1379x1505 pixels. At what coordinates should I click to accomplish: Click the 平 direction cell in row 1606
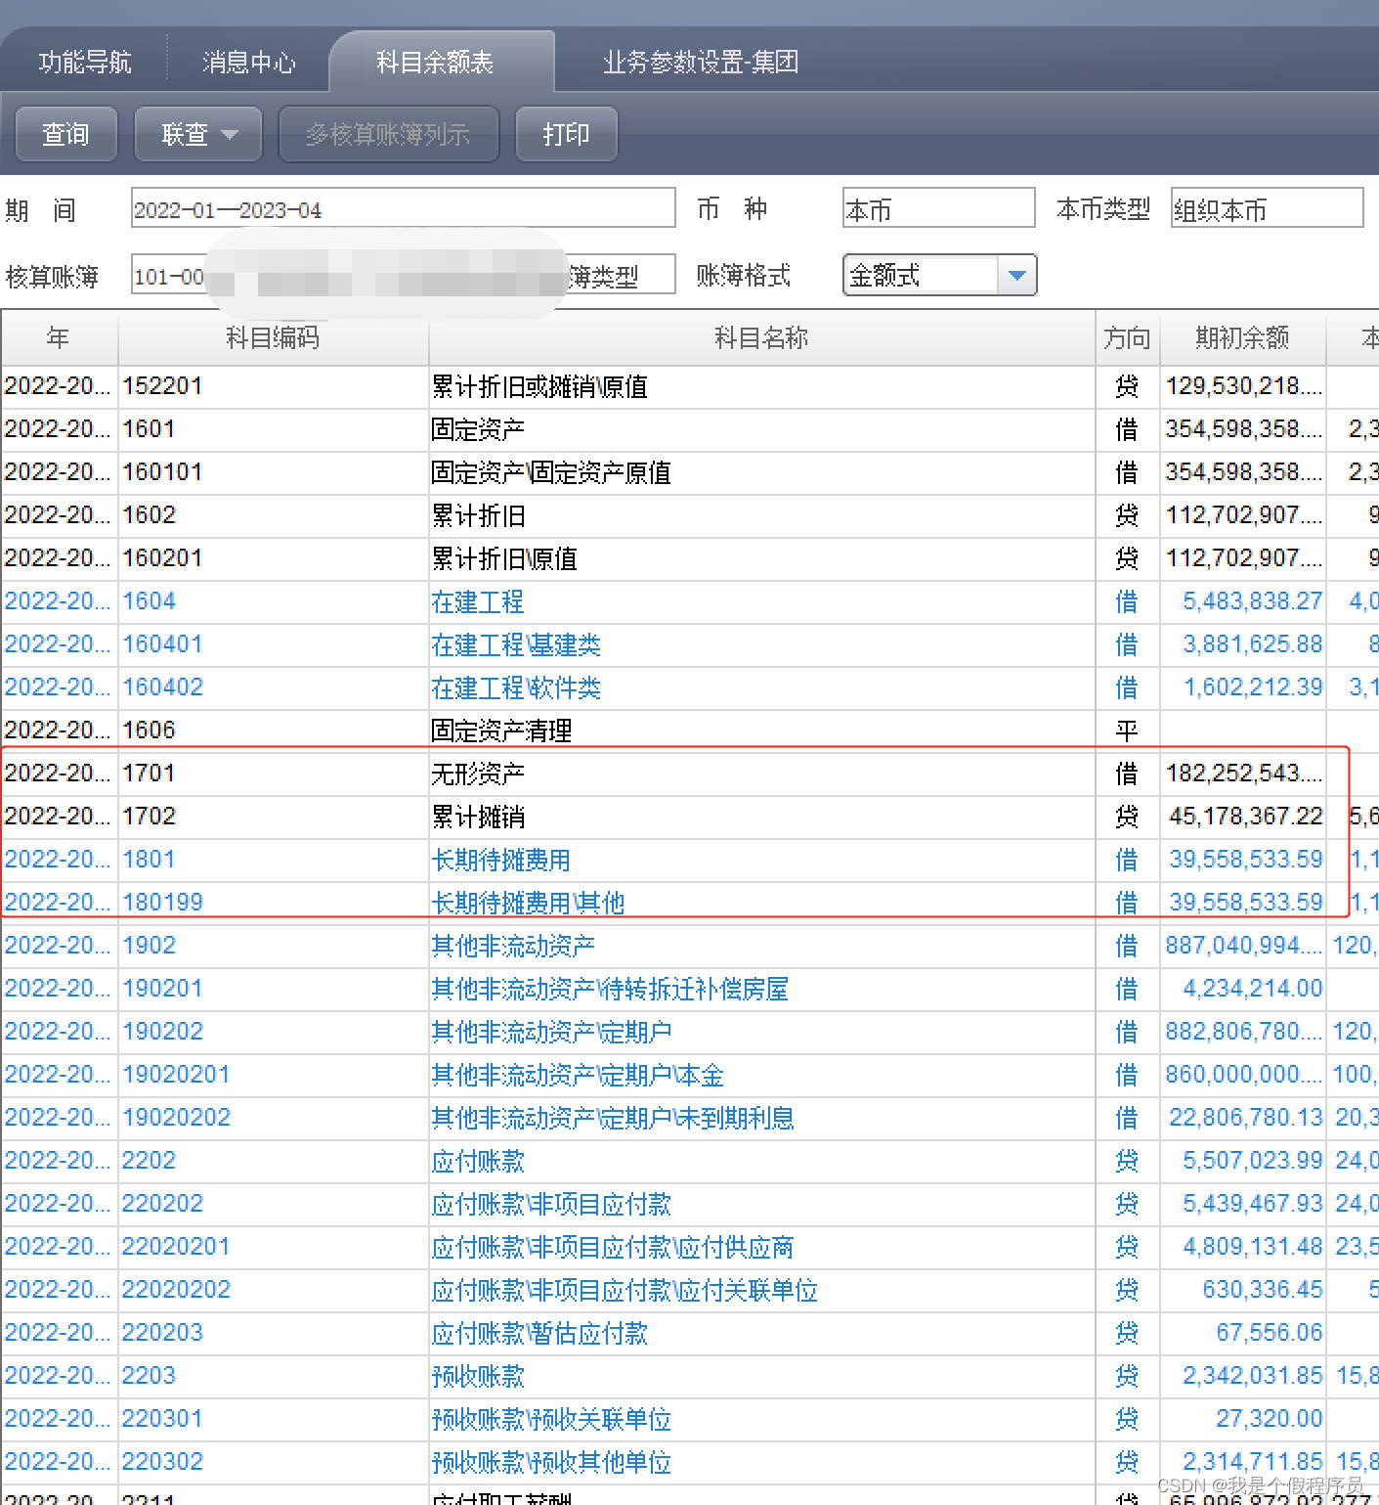pos(1127,731)
